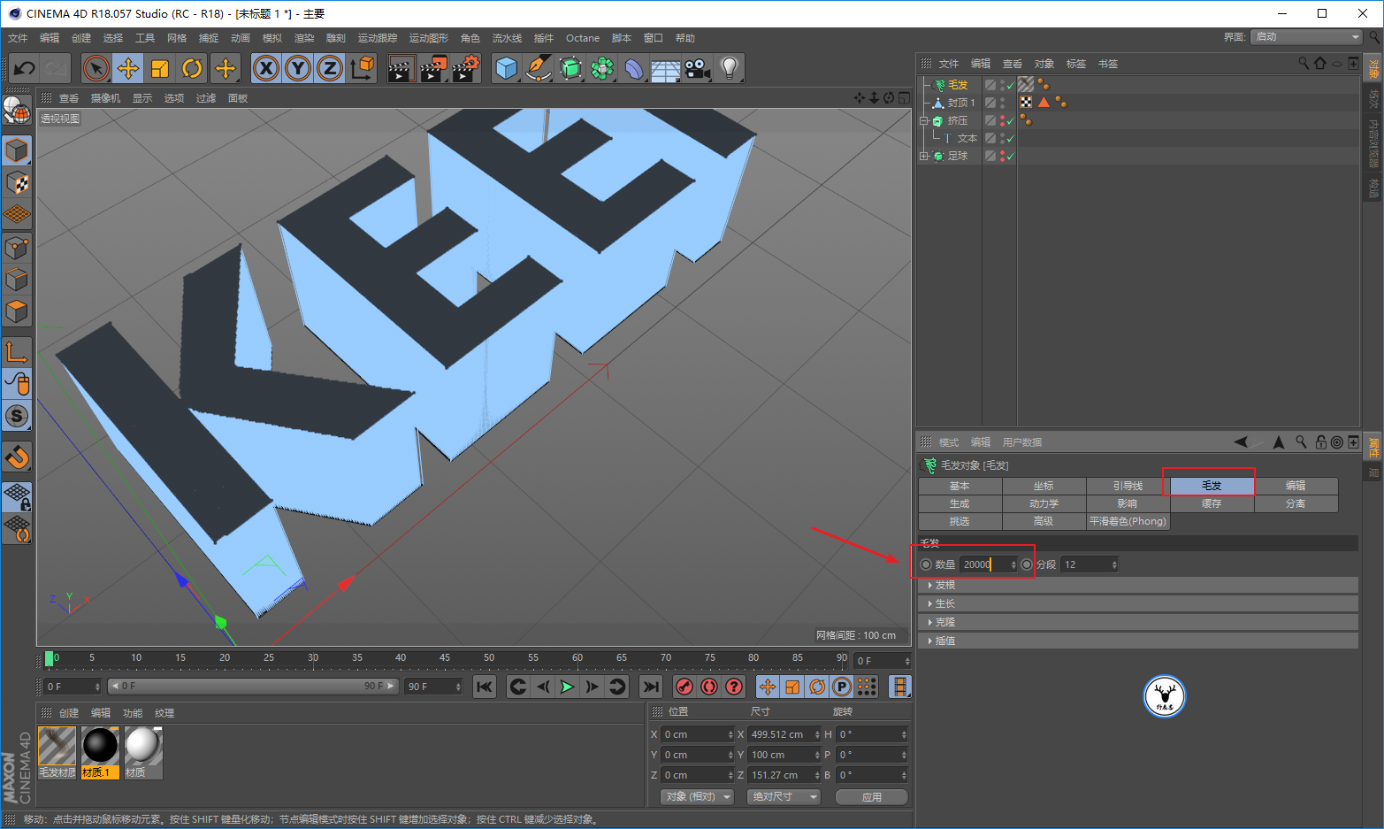The width and height of the screenshot is (1384, 829).
Task: Click the Bend deformer icon
Action: (634, 68)
